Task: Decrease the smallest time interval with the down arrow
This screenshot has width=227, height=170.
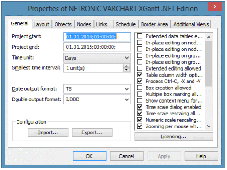Action: pos(126,70)
